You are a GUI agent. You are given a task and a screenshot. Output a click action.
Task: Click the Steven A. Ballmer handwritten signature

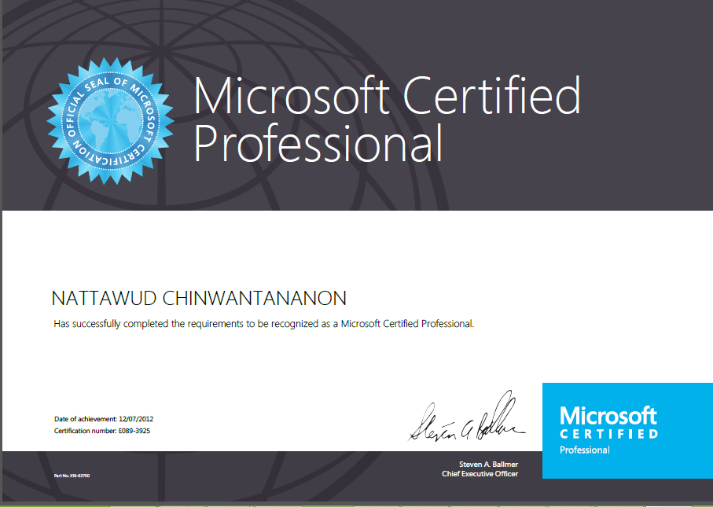[x=467, y=417]
